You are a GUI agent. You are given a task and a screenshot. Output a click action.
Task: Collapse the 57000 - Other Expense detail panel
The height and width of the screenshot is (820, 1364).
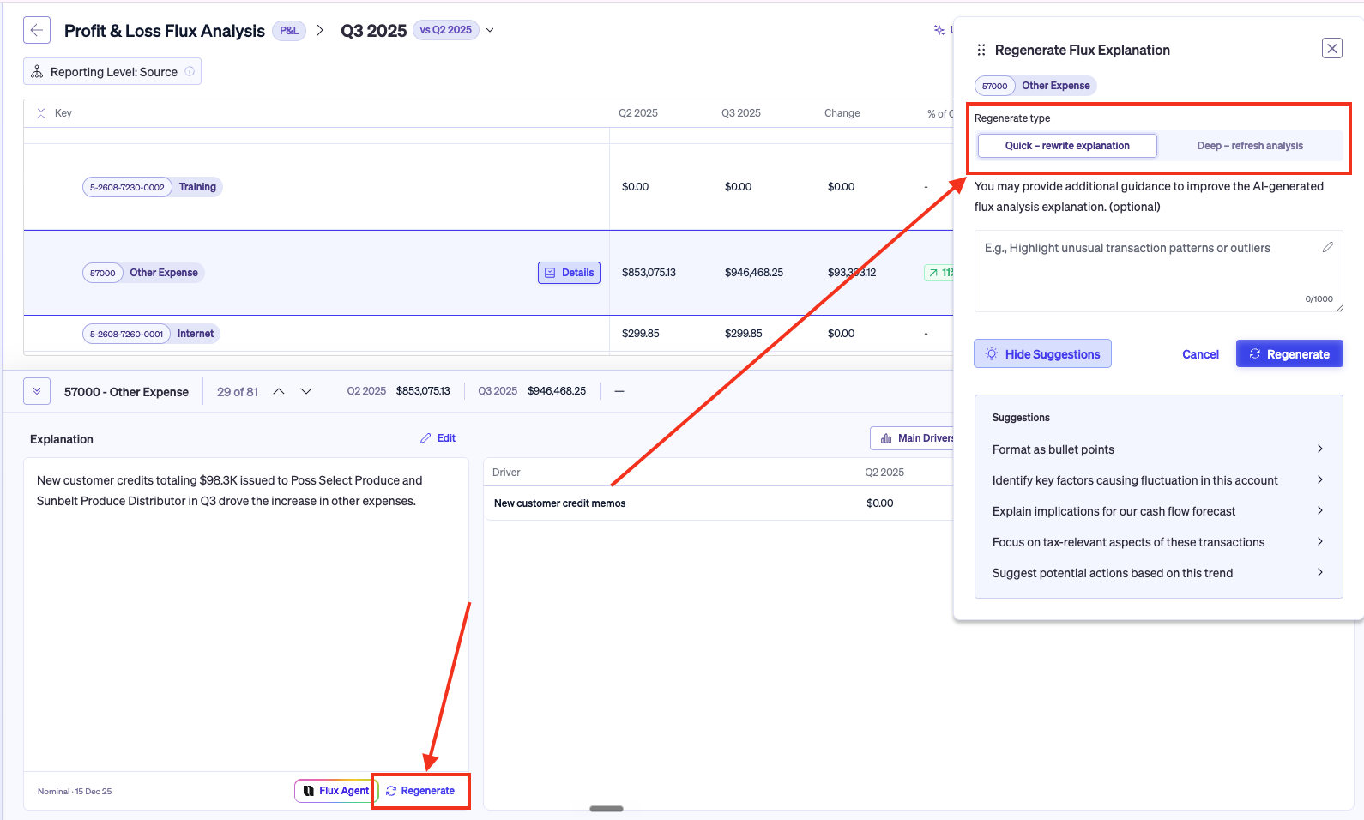[x=37, y=391]
